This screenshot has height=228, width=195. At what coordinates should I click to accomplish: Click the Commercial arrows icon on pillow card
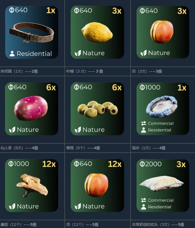pos(144,200)
